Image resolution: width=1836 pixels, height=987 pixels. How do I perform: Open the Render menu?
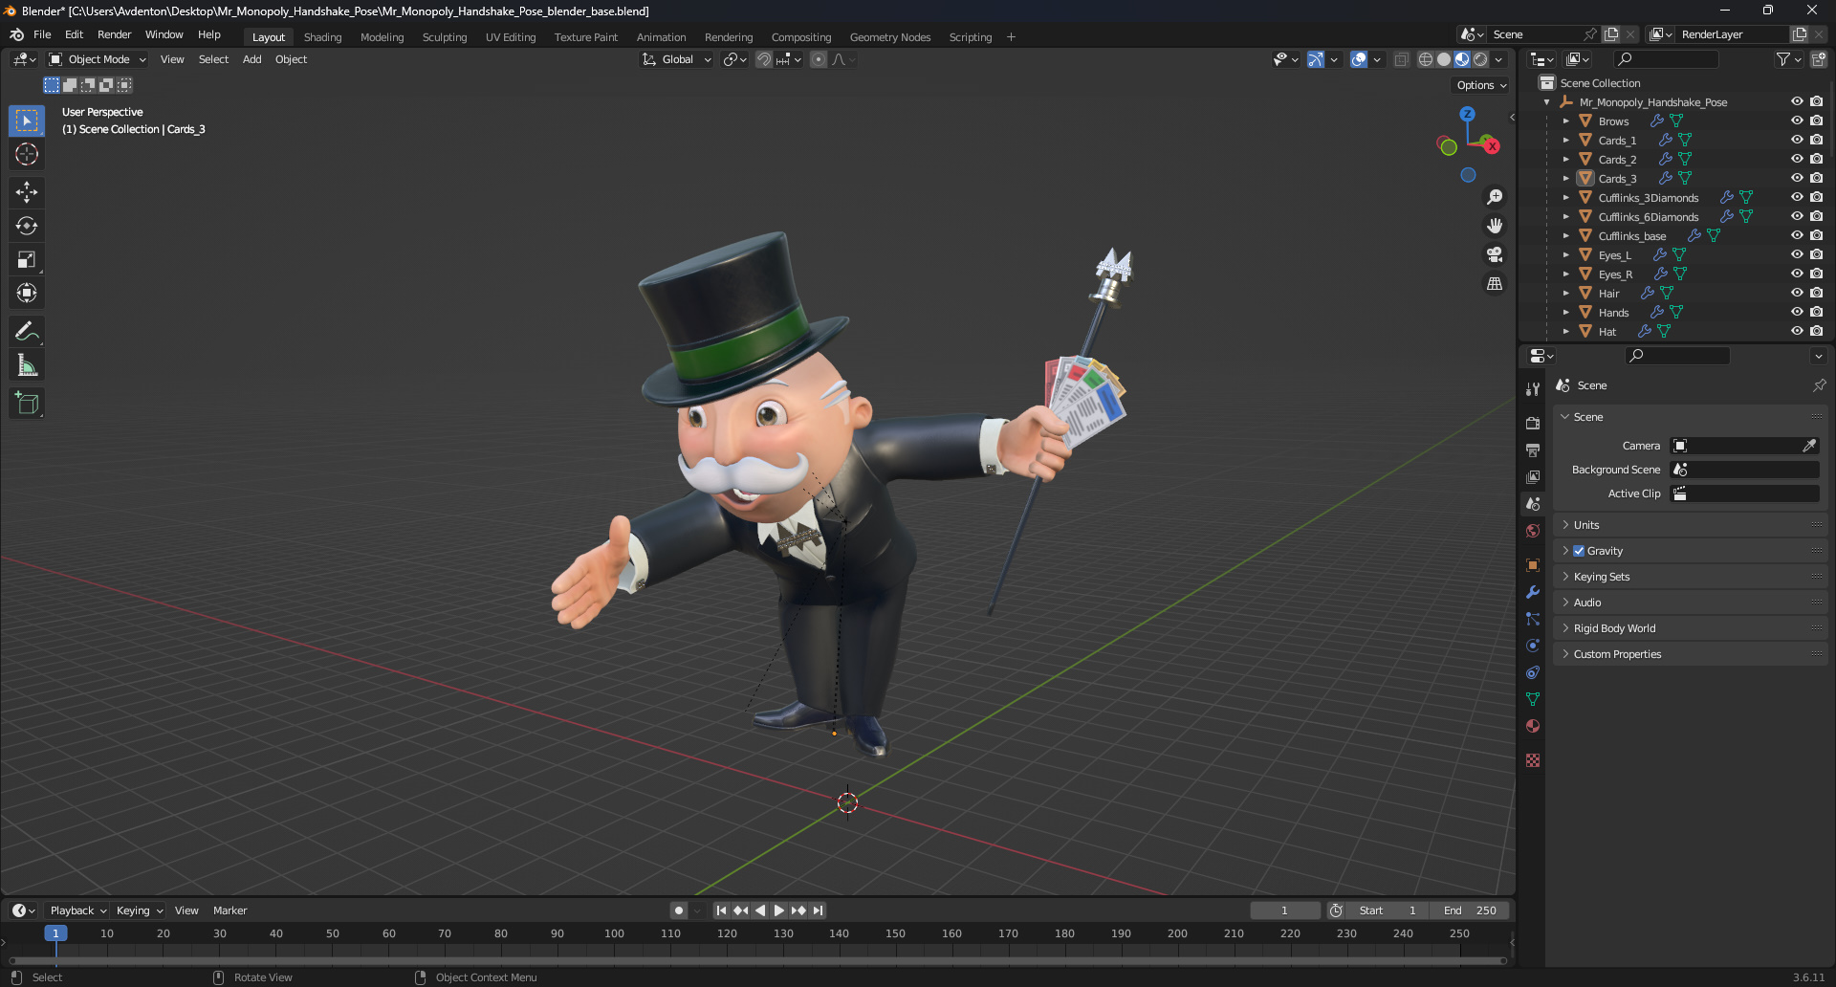pos(114,34)
